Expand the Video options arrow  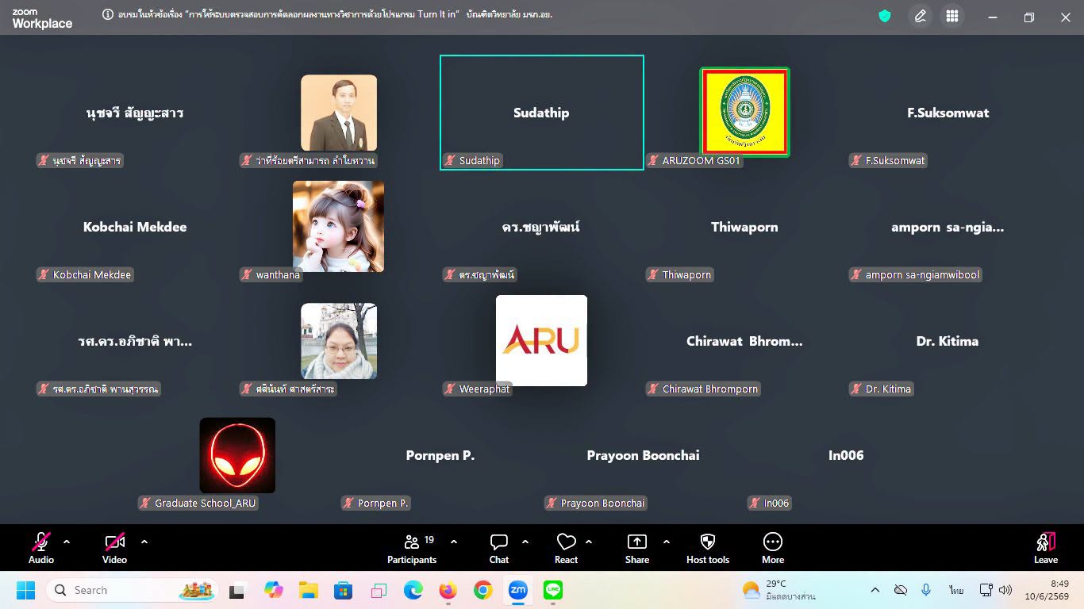point(144,542)
